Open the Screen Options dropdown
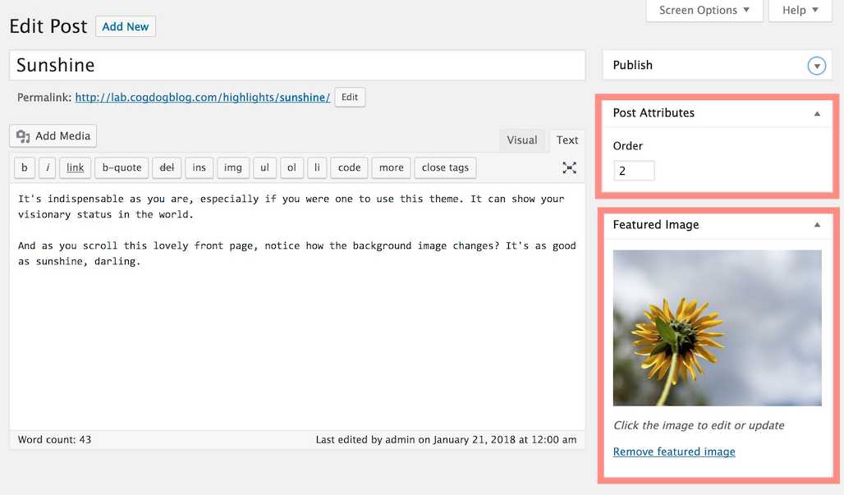 point(704,10)
